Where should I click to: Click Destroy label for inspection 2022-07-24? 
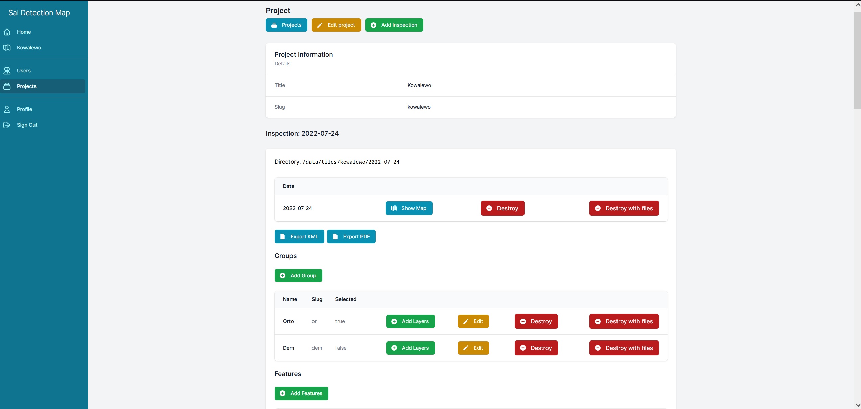coord(508,208)
